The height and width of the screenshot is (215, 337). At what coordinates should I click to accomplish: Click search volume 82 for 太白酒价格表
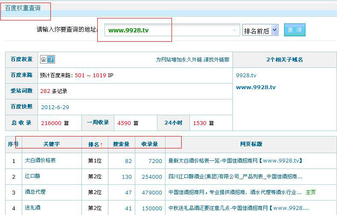point(128,161)
